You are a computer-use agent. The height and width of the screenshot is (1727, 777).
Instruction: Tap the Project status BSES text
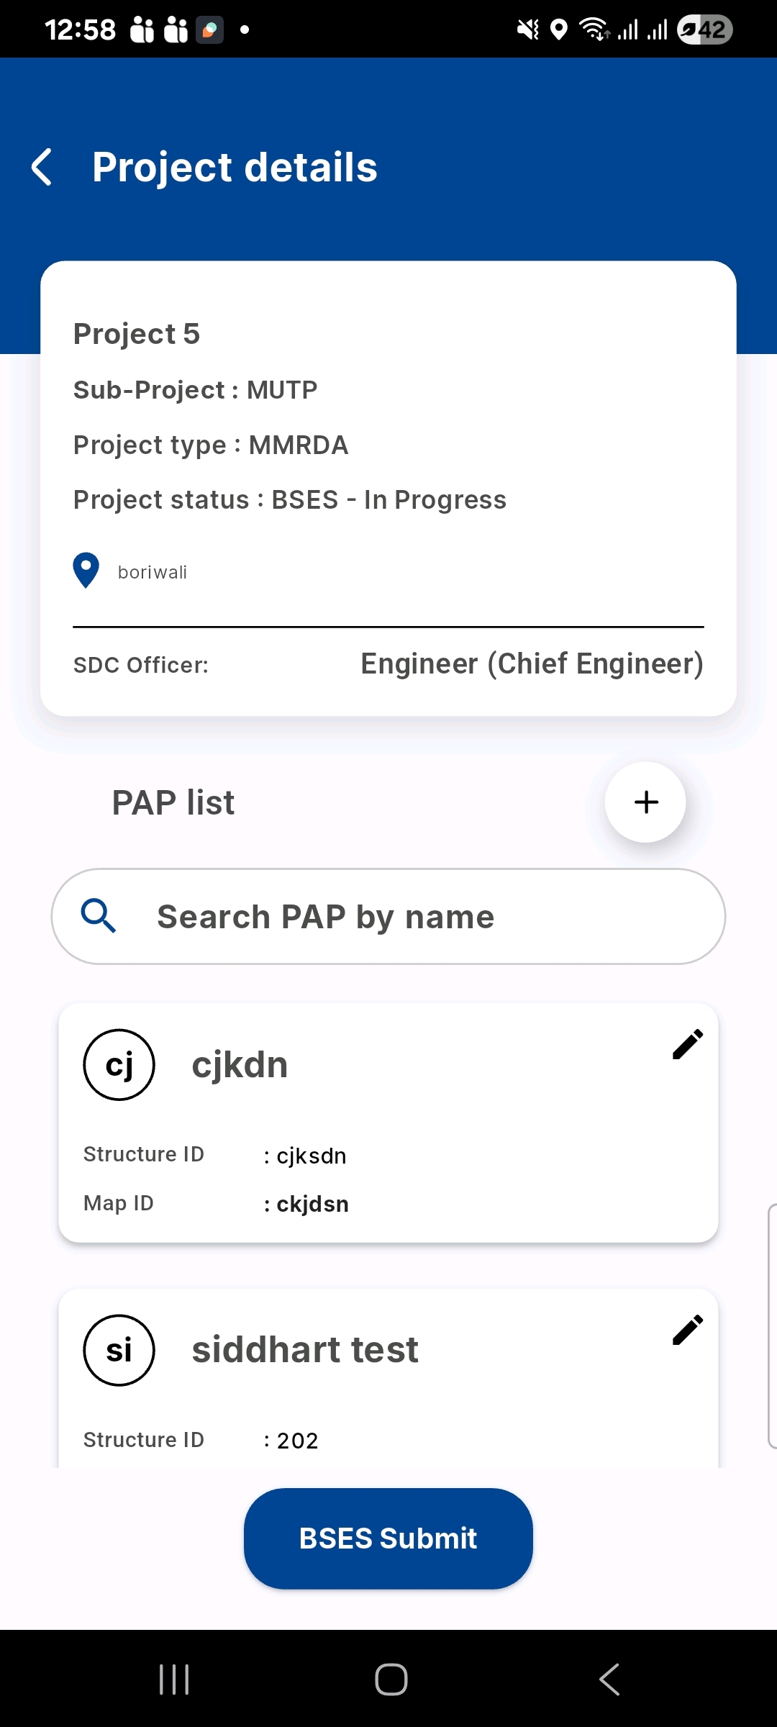290,499
